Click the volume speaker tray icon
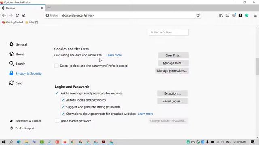Screen dimensions: 259x145 tap(222, 142)
